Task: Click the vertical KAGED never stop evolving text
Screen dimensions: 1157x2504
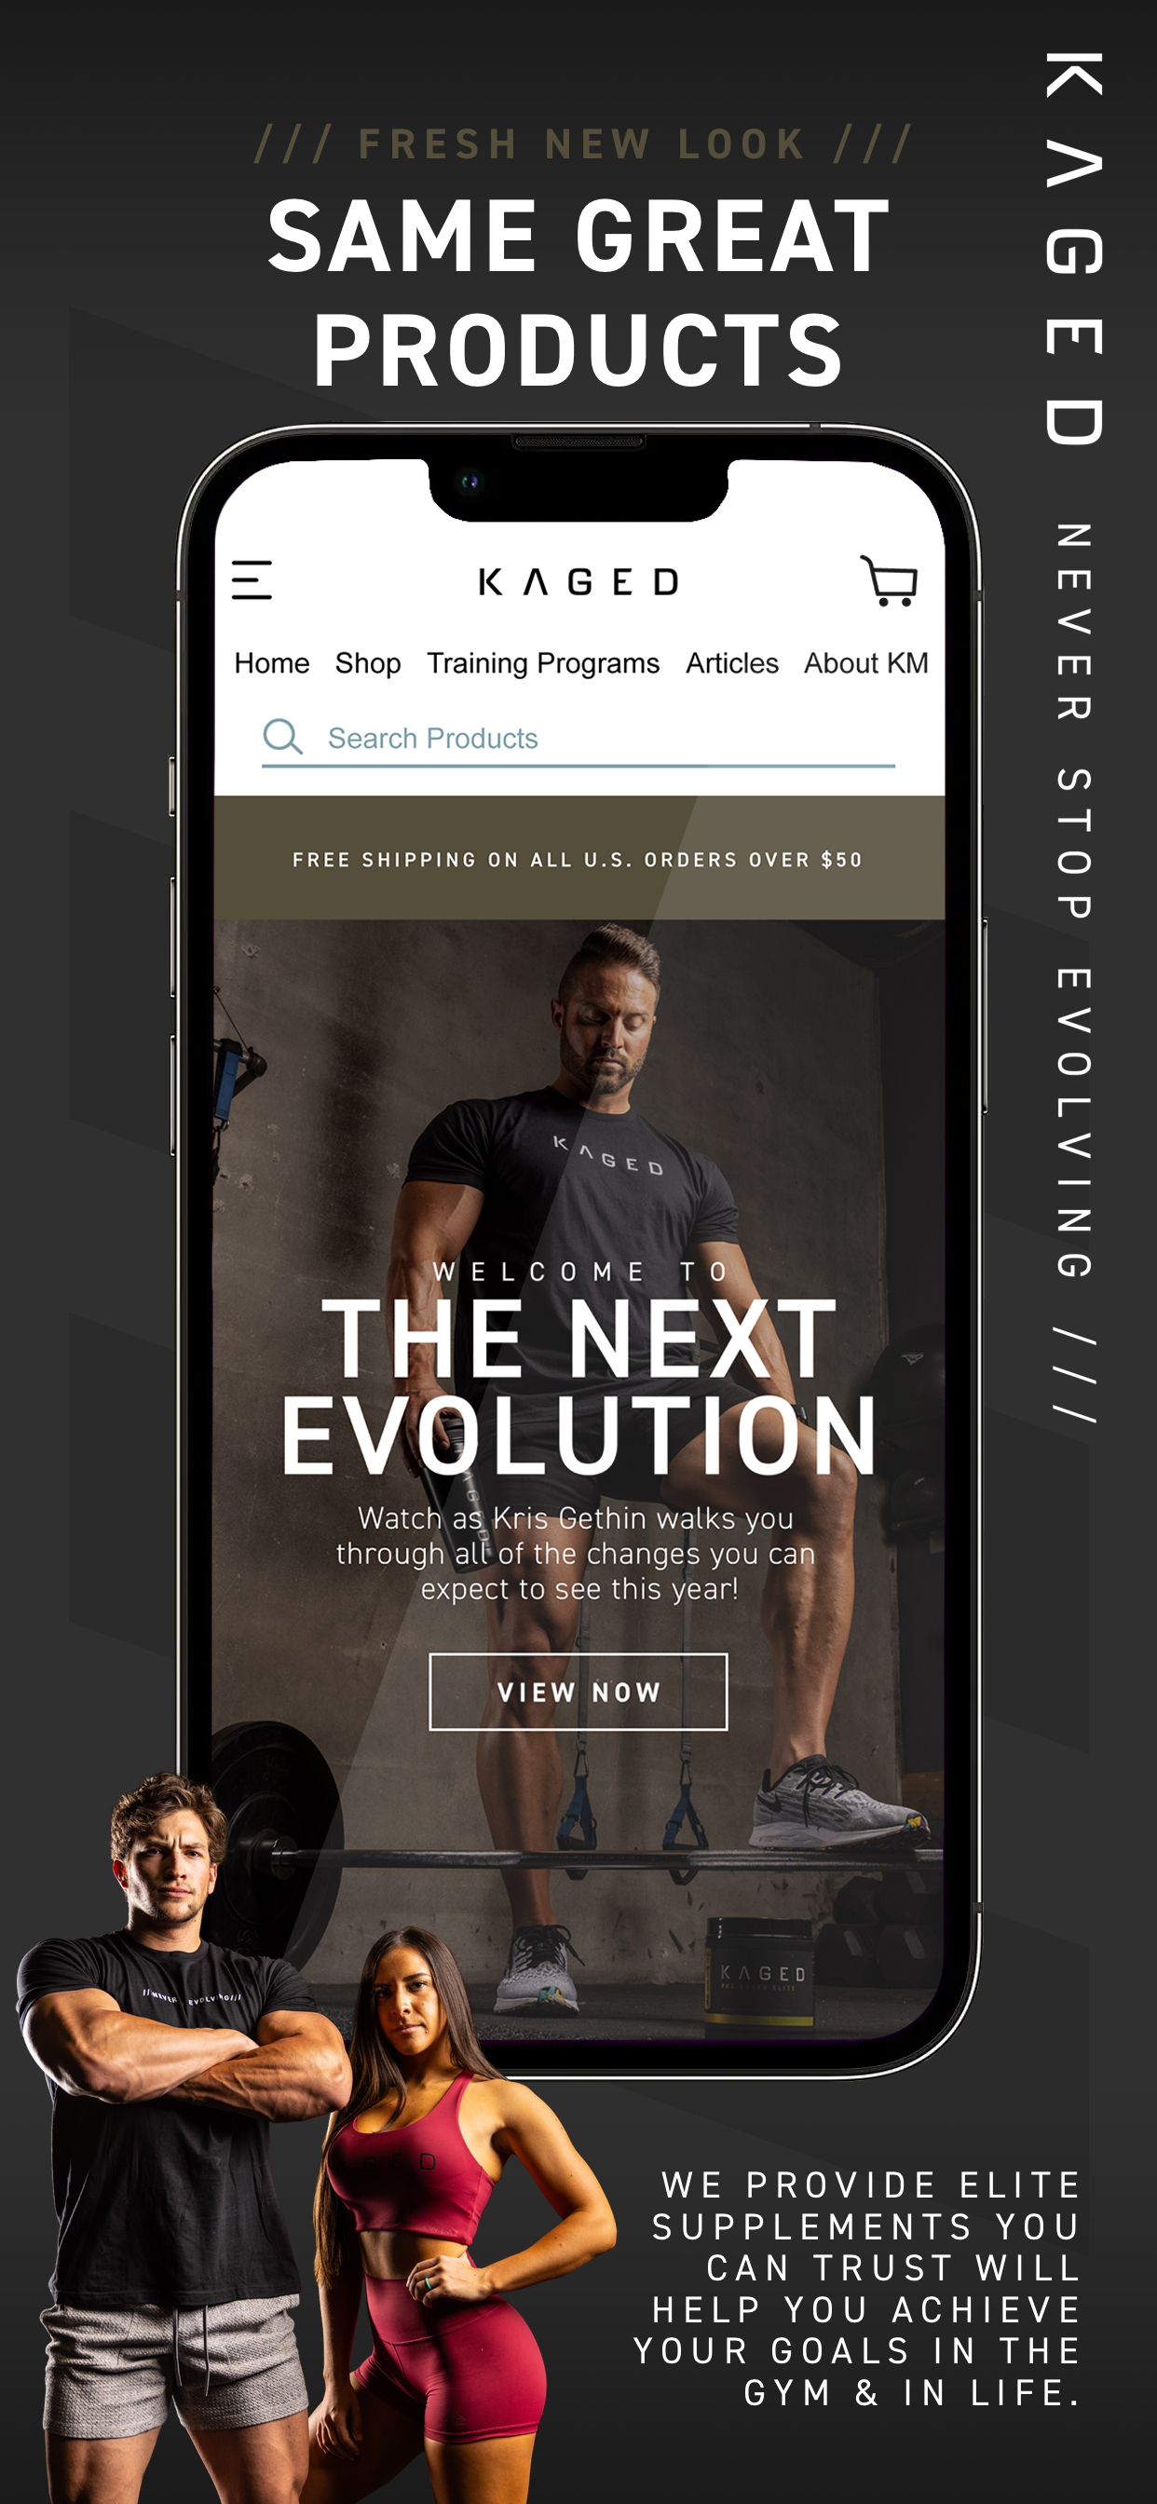Action: [1074, 739]
